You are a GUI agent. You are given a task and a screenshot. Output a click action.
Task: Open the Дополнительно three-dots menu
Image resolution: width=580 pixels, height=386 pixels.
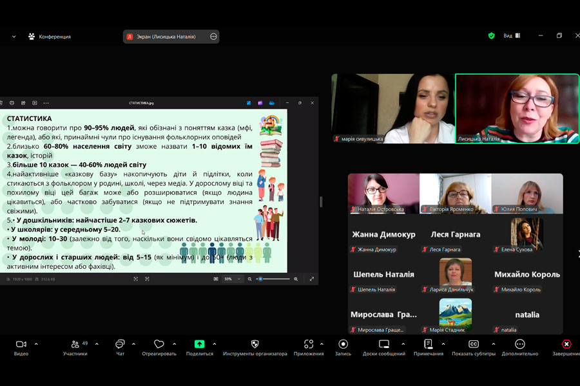click(x=519, y=344)
